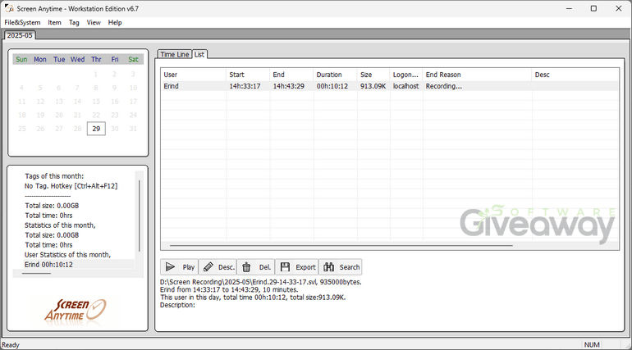Click the Ready status bar text
Image resolution: width=632 pixels, height=350 pixels.
[x=11, y=345]
